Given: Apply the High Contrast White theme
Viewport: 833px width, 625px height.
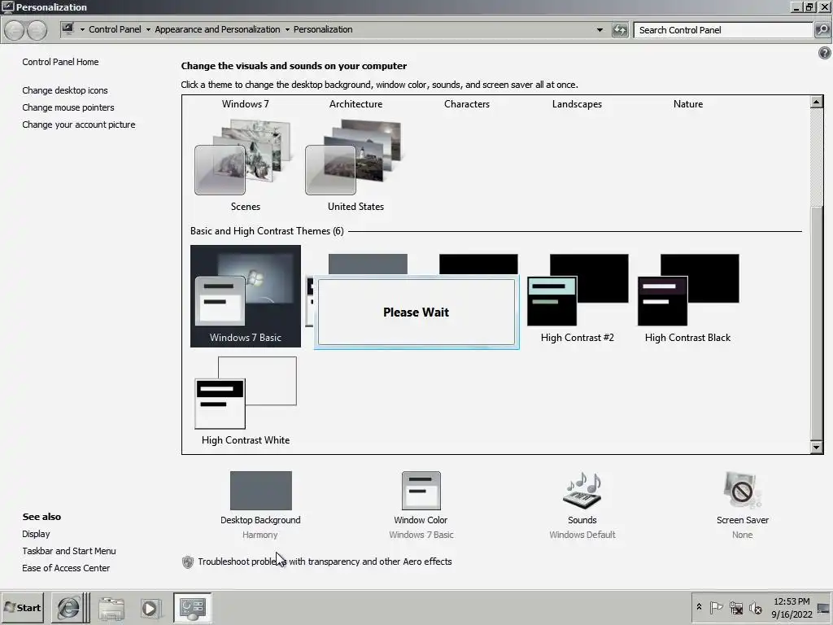Looking at the screenshot, I should click(x=246, y=400).
